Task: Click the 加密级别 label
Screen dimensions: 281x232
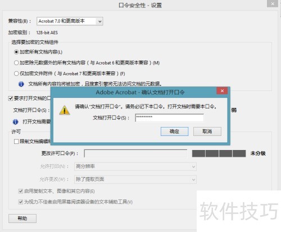Action: point(19,33)
